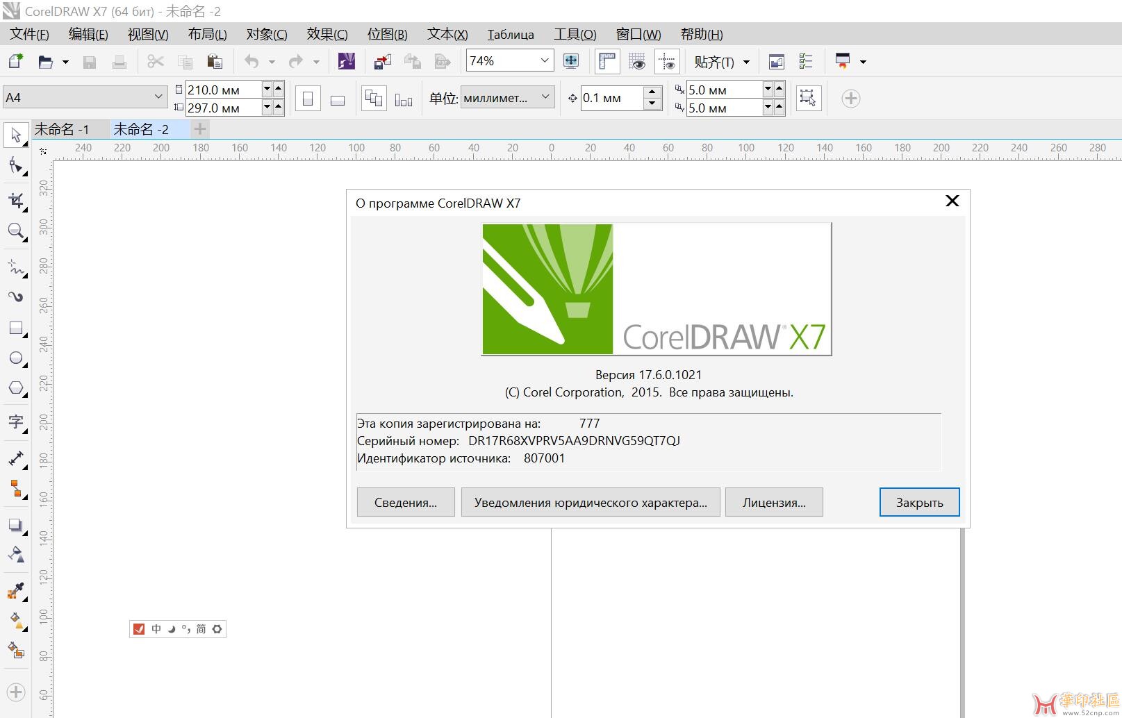Image resolution: width=1122 pixels, height=718 pixels.
Task: Set landscape page orientation
Action: 338,99
